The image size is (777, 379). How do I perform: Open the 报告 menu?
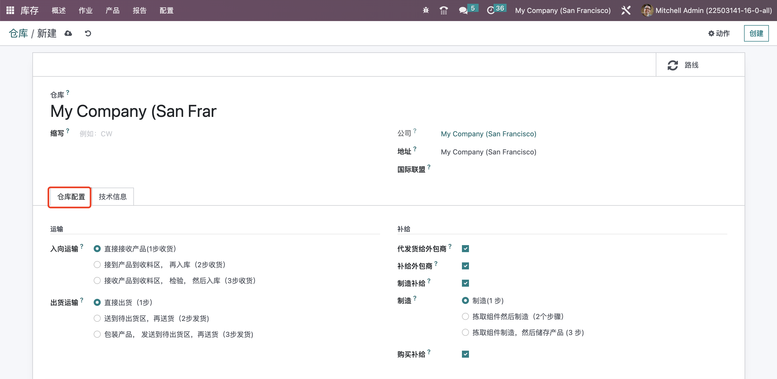pyautogui.click(x=139, y=10)
